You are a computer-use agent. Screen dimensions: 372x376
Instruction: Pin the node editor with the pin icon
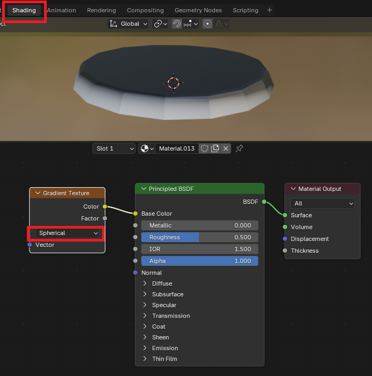tap(240, 148)
